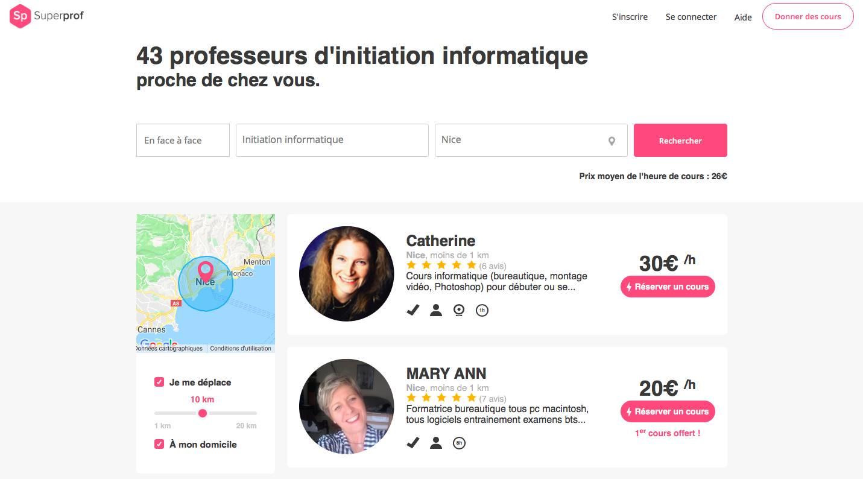Screen dimensions: 863x479
Task: Select "Se connecter" in the top navigation
Action: click(x=691, y=17)
